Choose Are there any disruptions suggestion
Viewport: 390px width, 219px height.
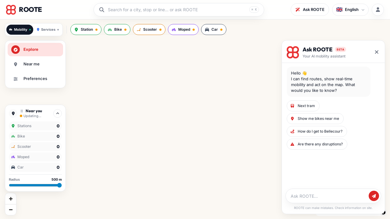(x=317, y=144)
